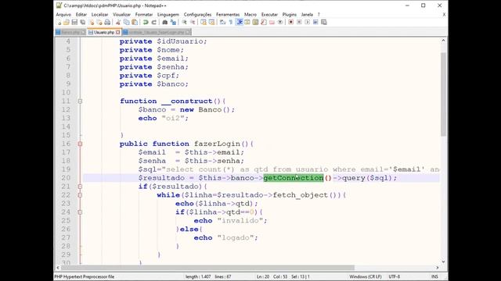Close all documents toolbar icon

pos(99,22)
